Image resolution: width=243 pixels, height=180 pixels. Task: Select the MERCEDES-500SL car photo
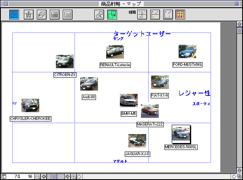click(181, 134)
